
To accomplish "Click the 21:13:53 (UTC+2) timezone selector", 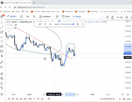I will 107,99.
